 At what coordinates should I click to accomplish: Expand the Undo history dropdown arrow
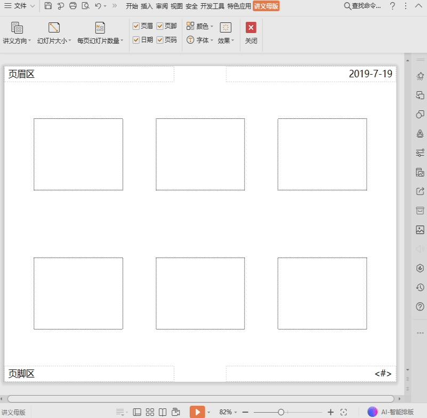(105, 6)
